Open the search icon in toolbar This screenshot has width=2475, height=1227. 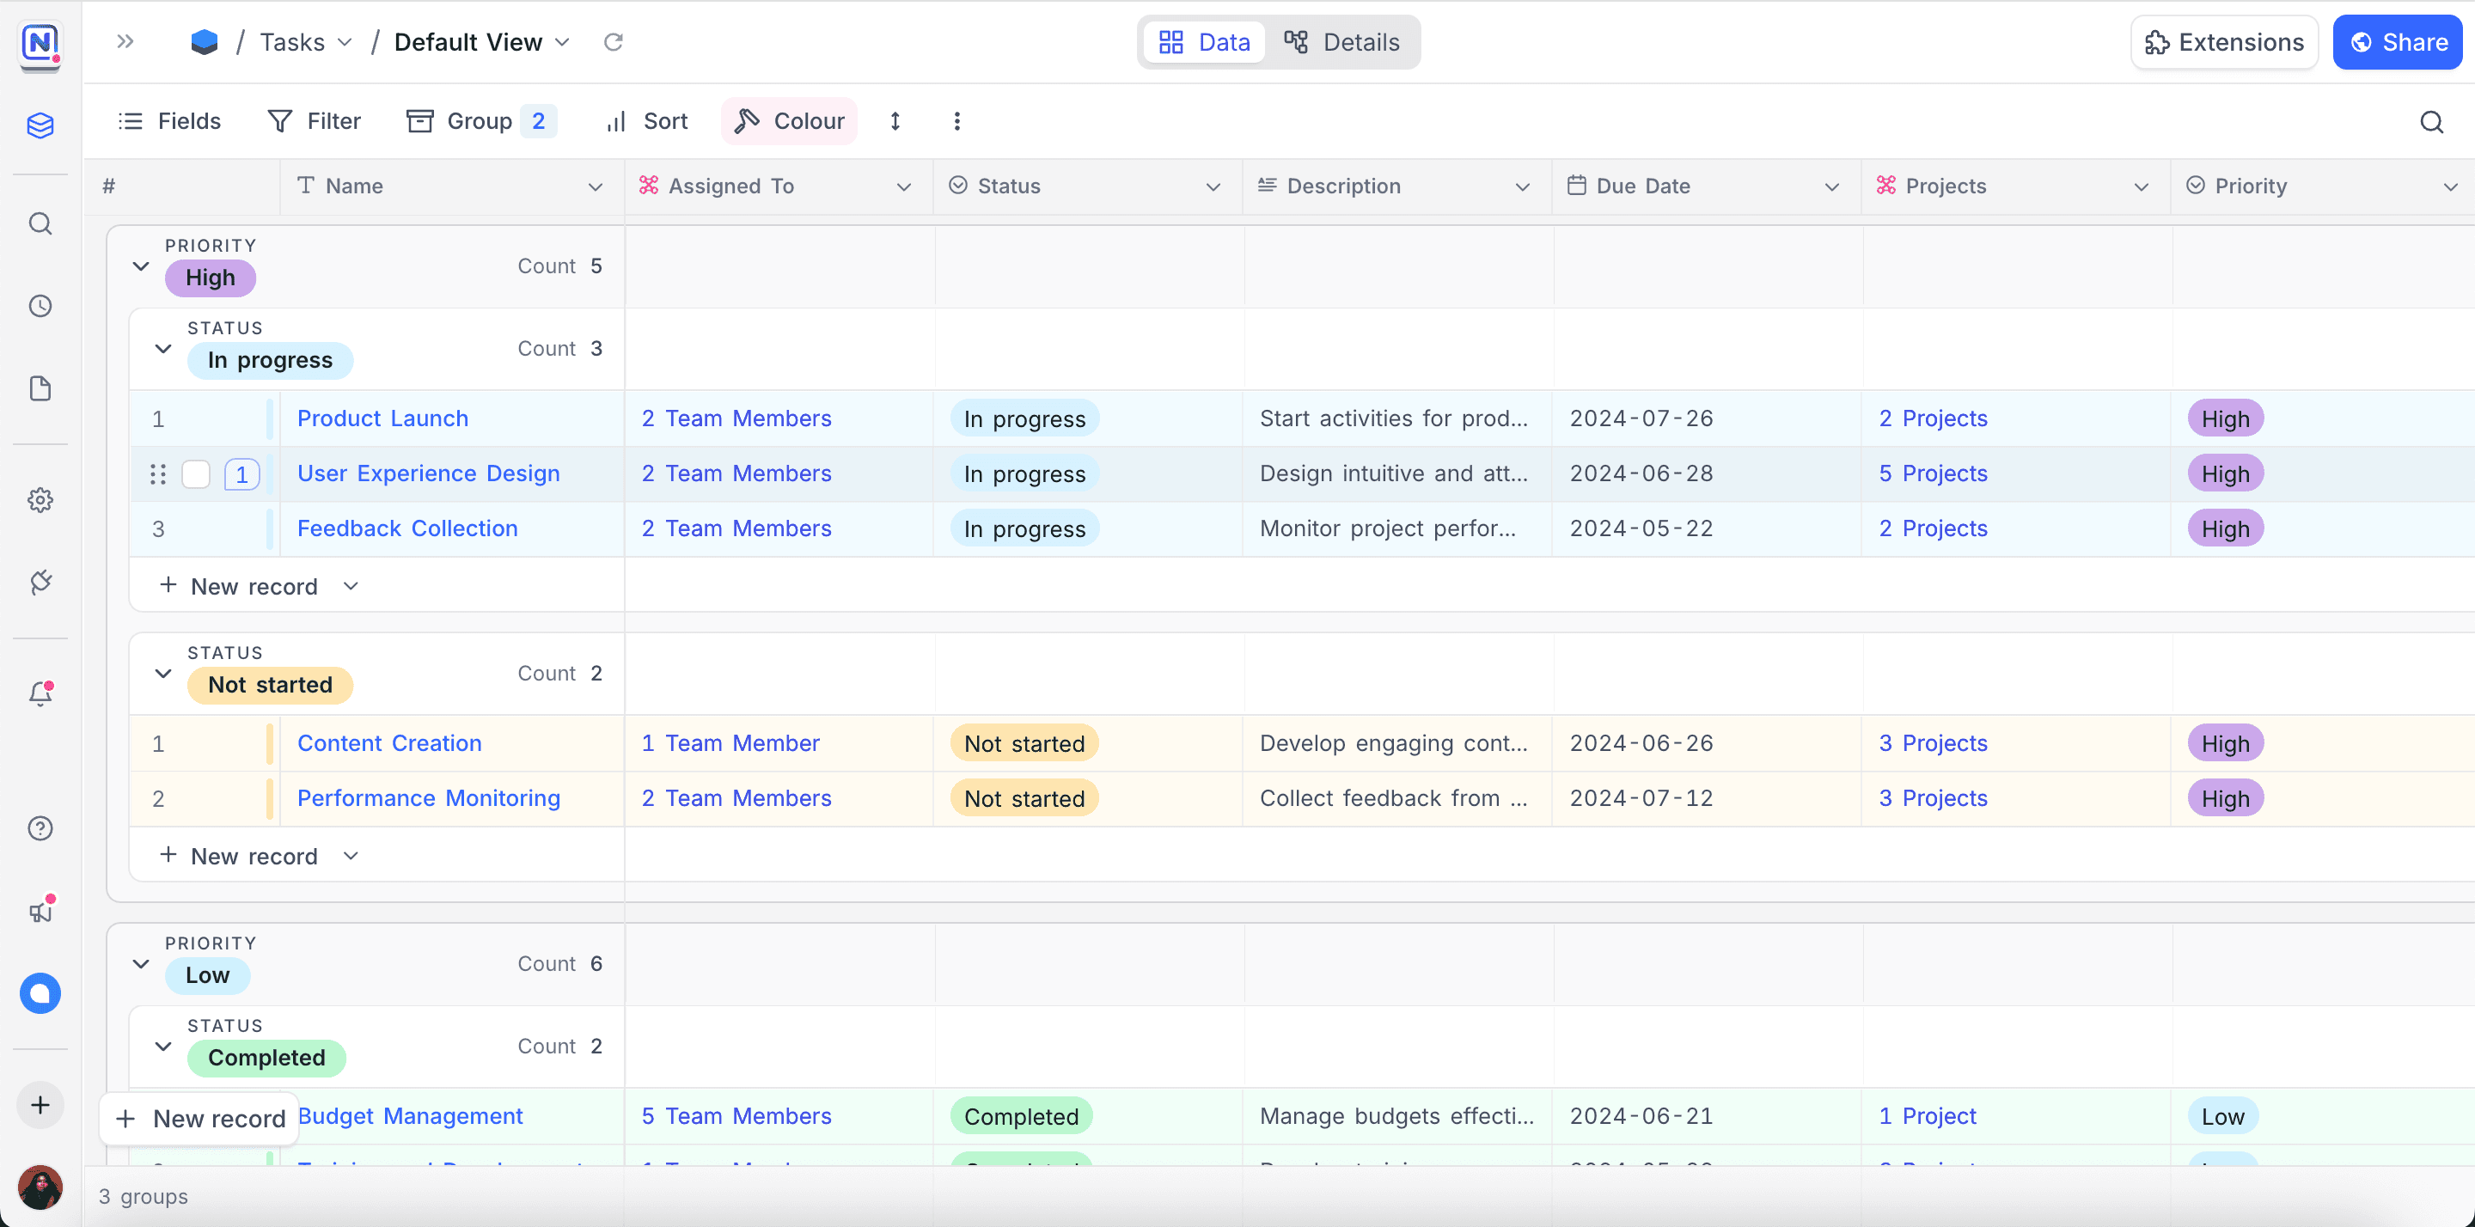(2431, 121)
